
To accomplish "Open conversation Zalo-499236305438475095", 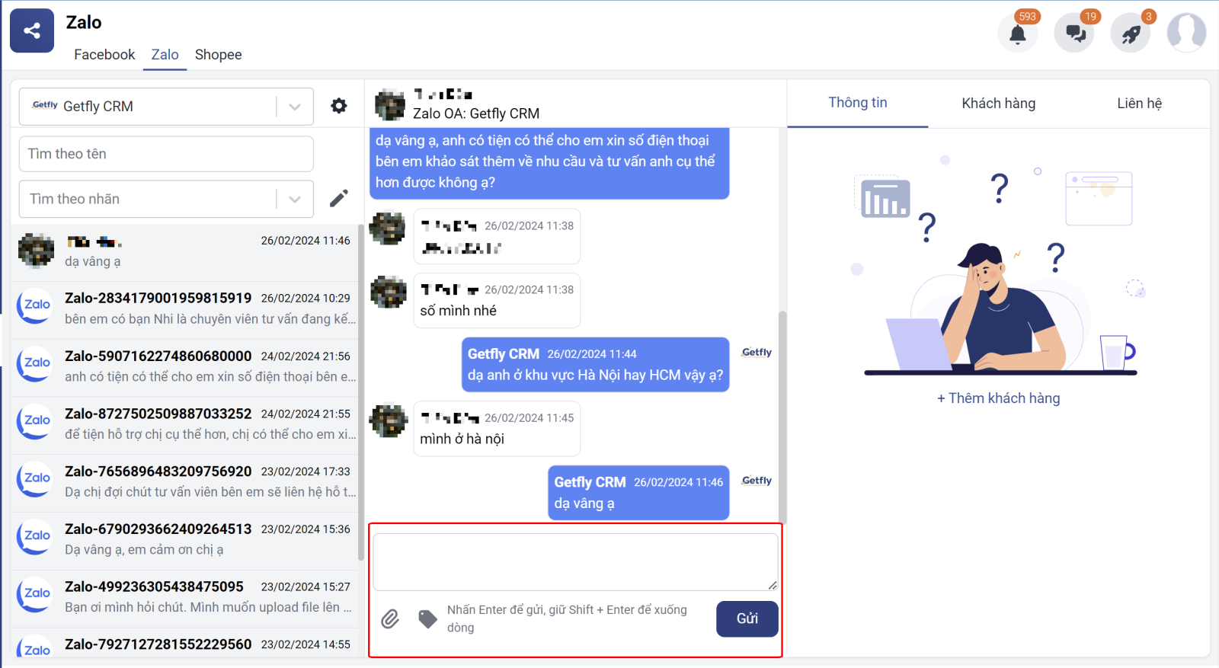I will tap(184, 599).
